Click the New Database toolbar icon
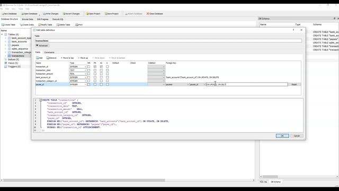The width and height of the screenshot is (339, 191). point(3,14)
